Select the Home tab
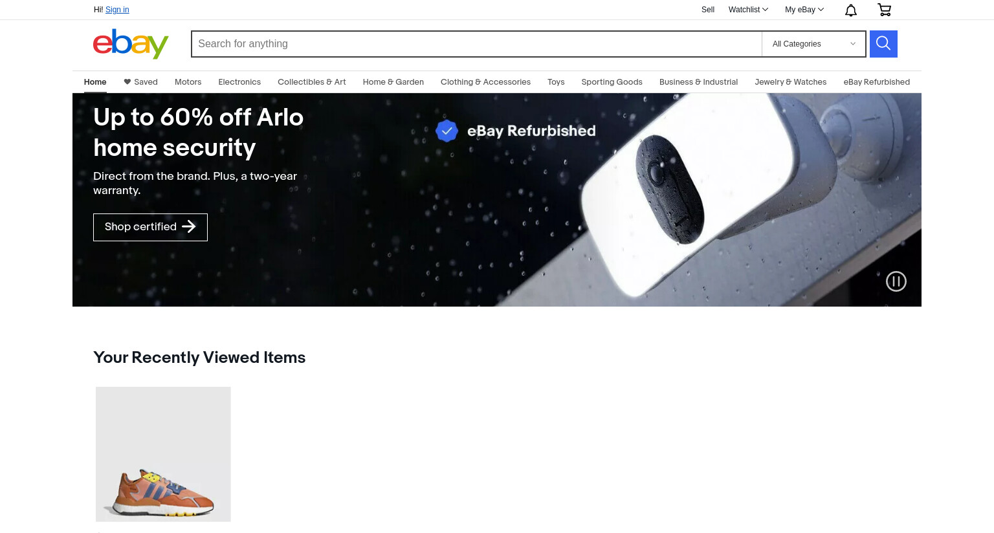 click(x=95, y=82)
